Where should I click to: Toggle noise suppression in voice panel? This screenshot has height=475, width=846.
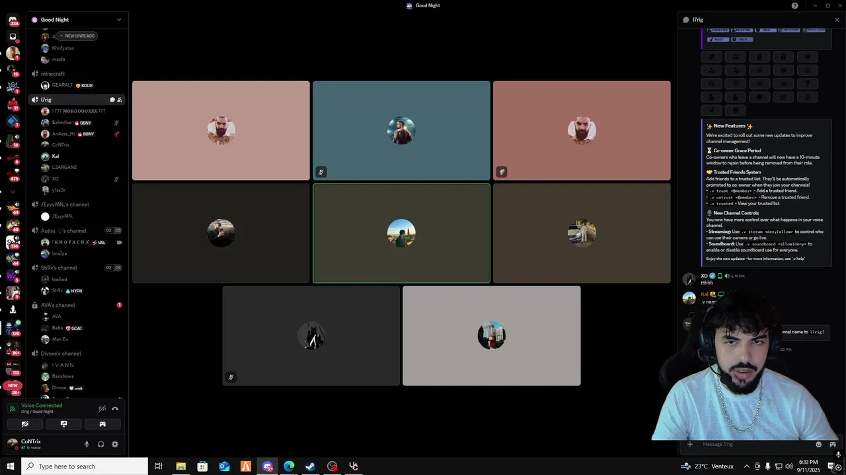(102, 408)
